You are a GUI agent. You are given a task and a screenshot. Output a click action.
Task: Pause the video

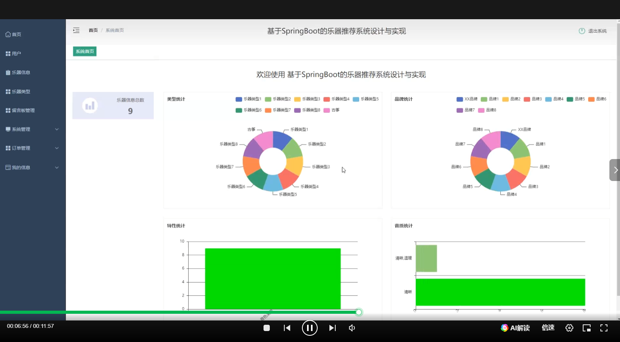pos(309,328)
